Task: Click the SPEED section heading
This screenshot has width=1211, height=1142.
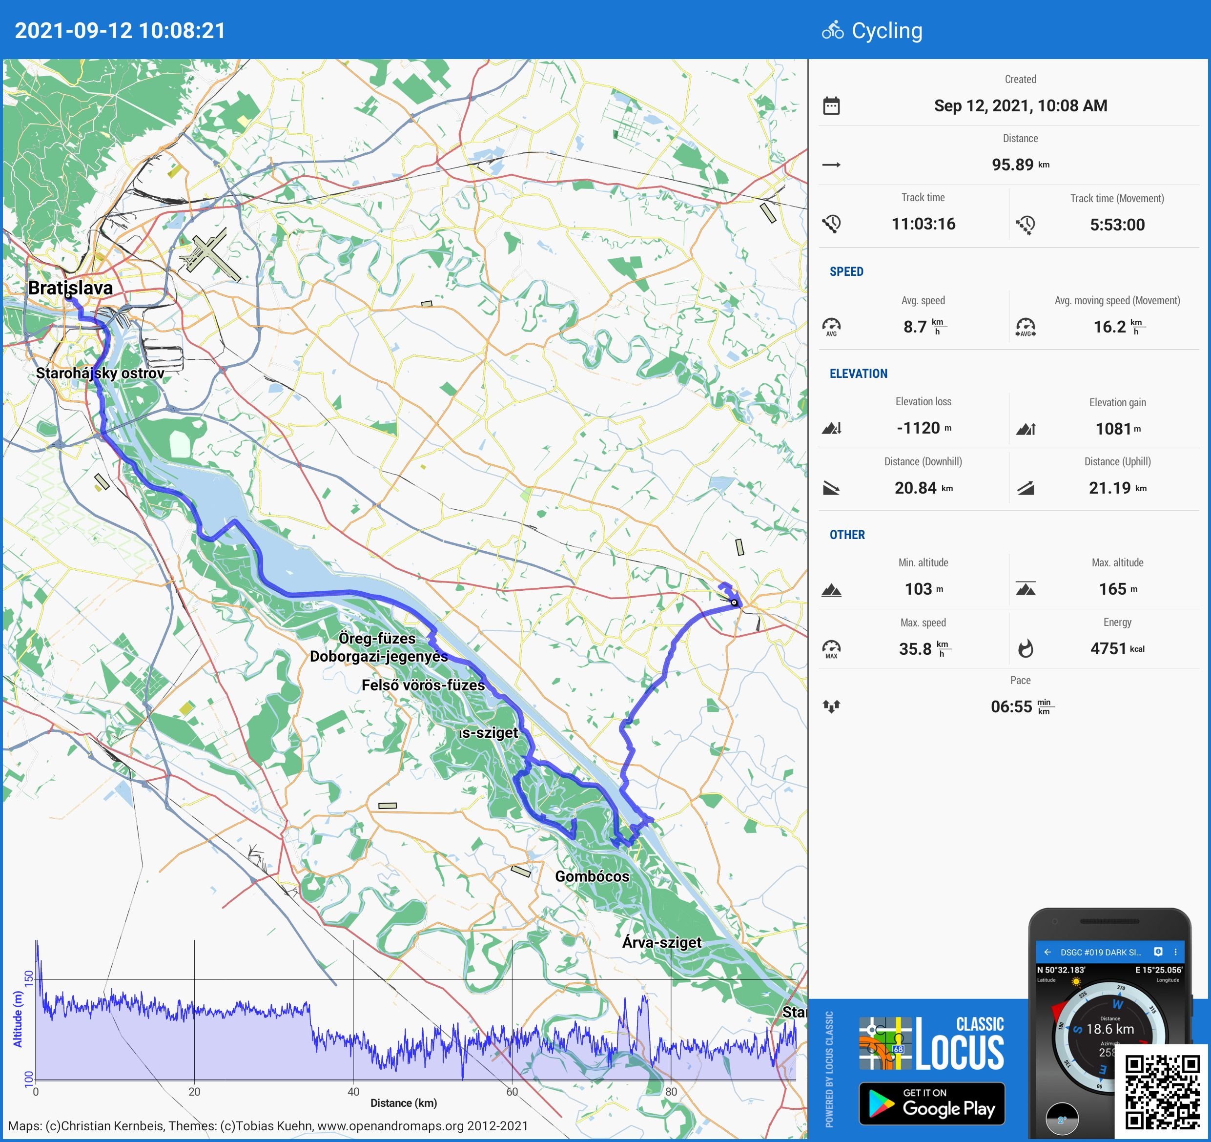Action: click(846, 272)
